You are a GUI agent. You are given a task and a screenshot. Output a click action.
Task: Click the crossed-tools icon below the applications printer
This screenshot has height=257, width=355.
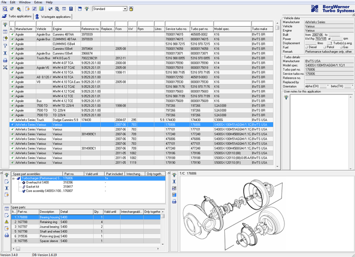point(5,67)
